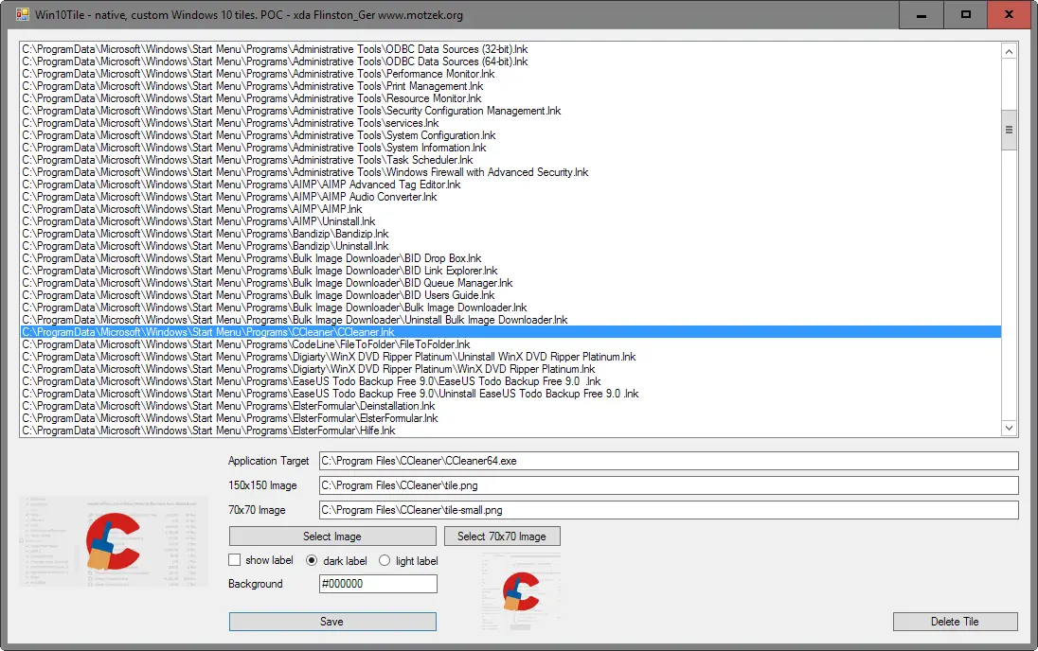
Task: Enable the show label checkbox
Action: pos(234,560)
